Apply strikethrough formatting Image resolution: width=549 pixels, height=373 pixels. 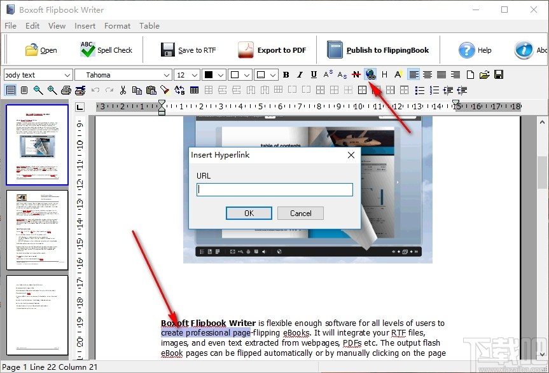tap(355, 74)
